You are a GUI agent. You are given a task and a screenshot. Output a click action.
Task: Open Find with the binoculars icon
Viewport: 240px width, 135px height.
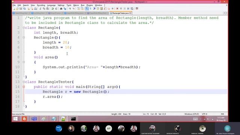pos(61,9)
